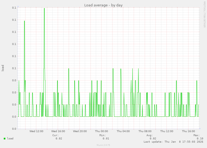Click the minimum value 0.01
The width and height of the screenshot is (207, 148).
[x=106, y=139]
